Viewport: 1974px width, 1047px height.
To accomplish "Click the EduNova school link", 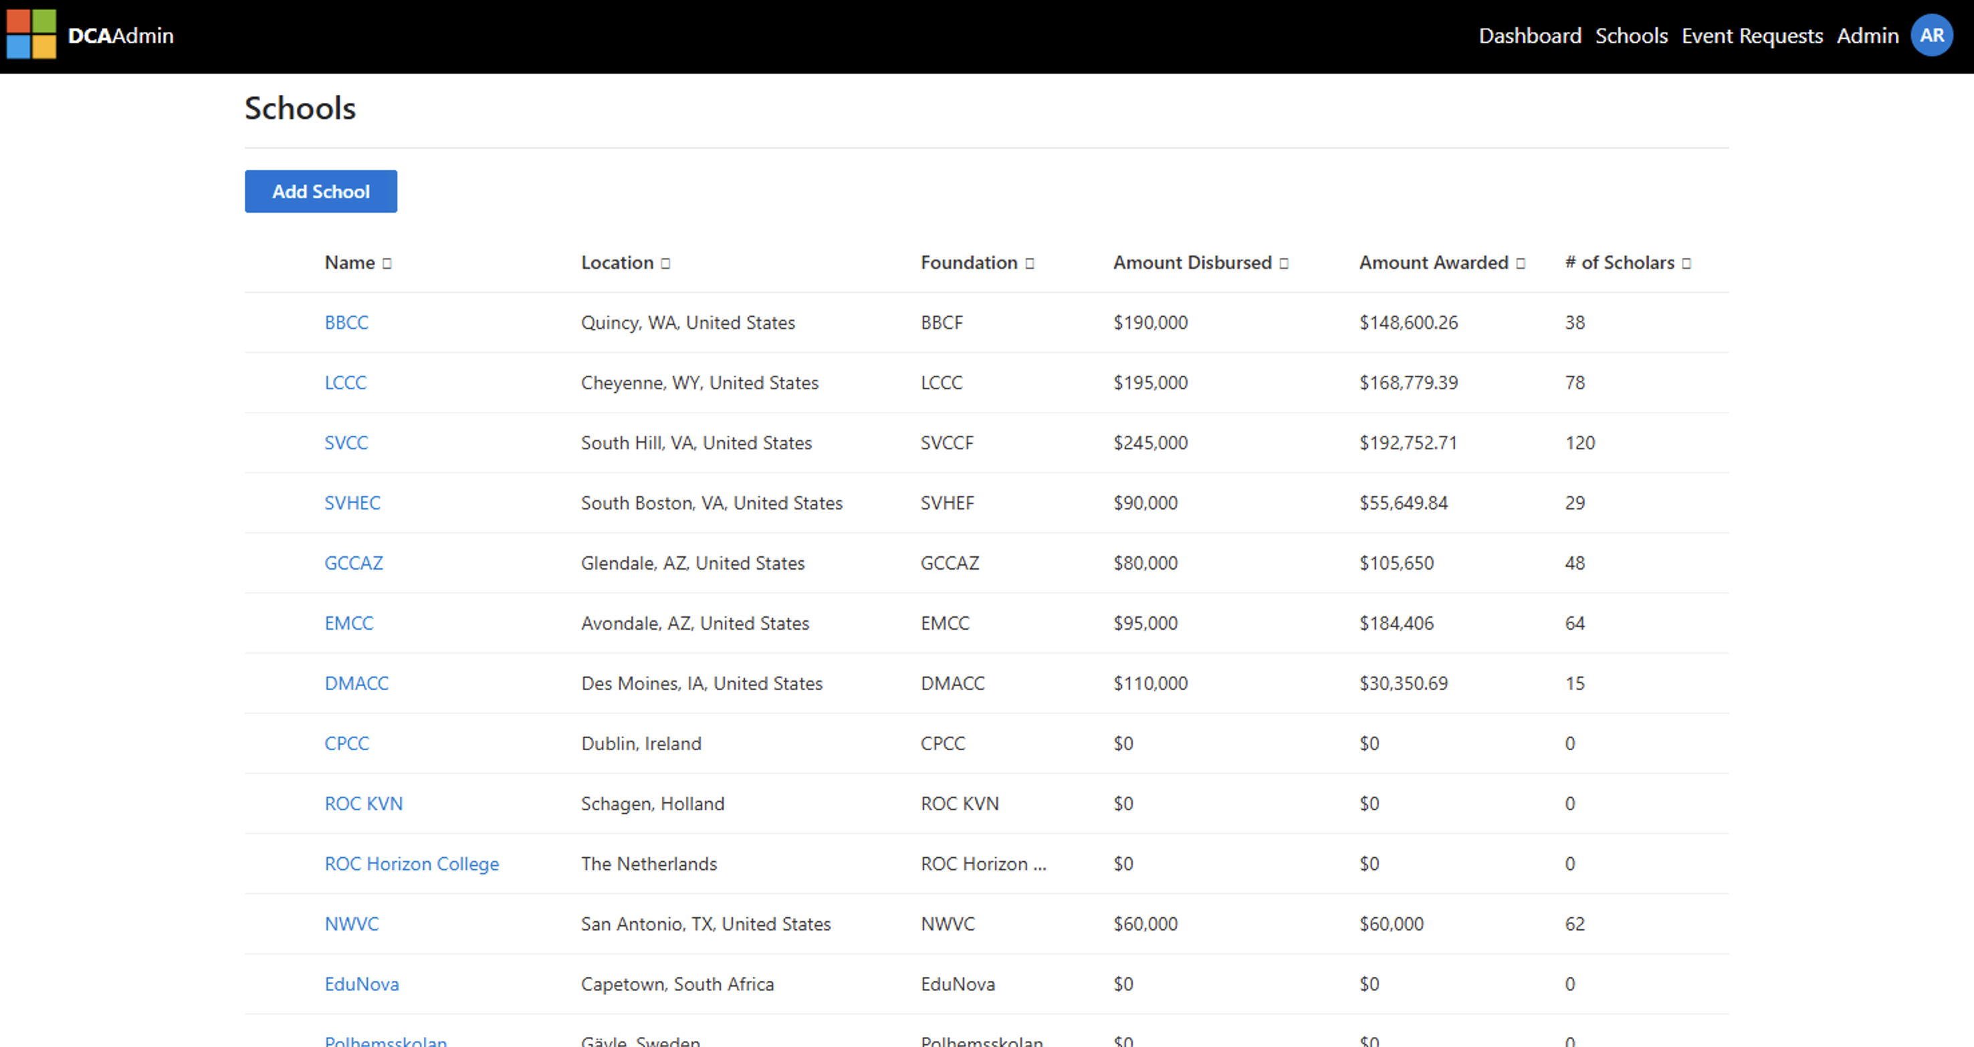I will (362, 983).
